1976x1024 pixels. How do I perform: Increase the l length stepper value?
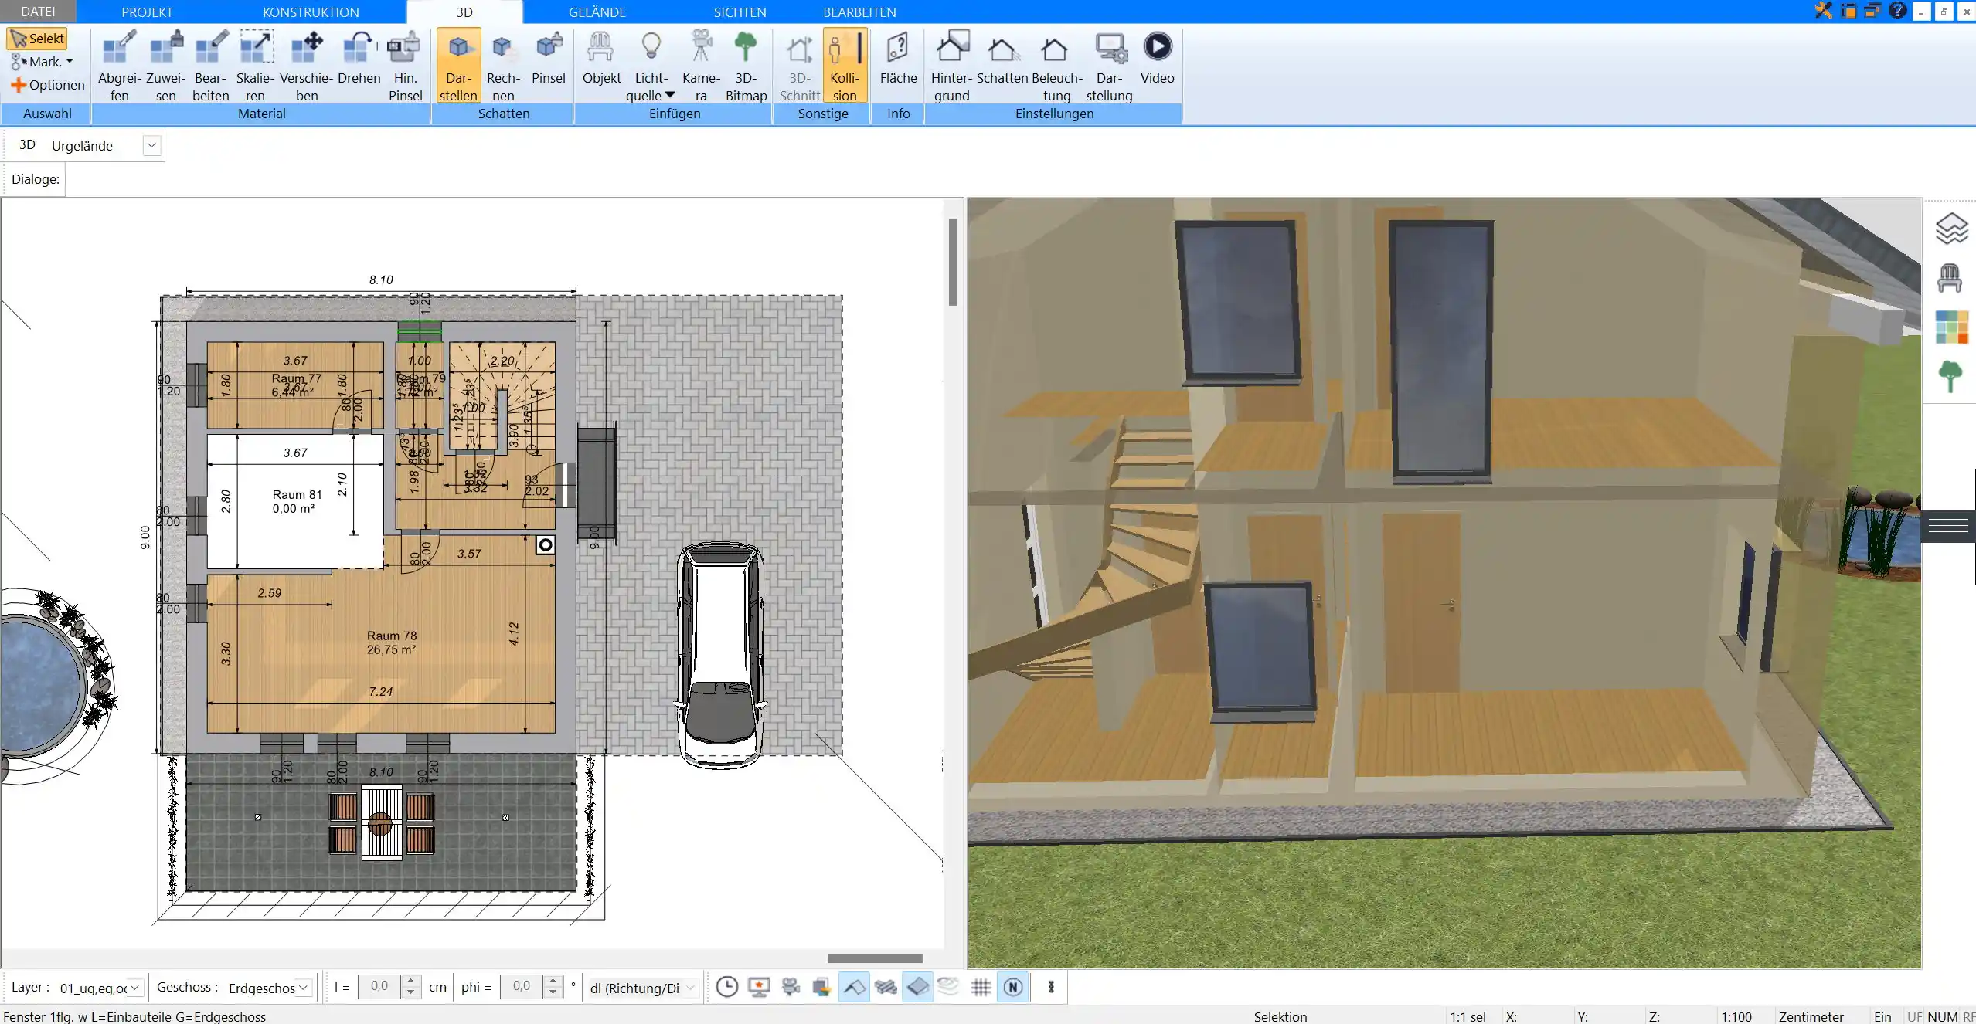(x=411, y=981)
